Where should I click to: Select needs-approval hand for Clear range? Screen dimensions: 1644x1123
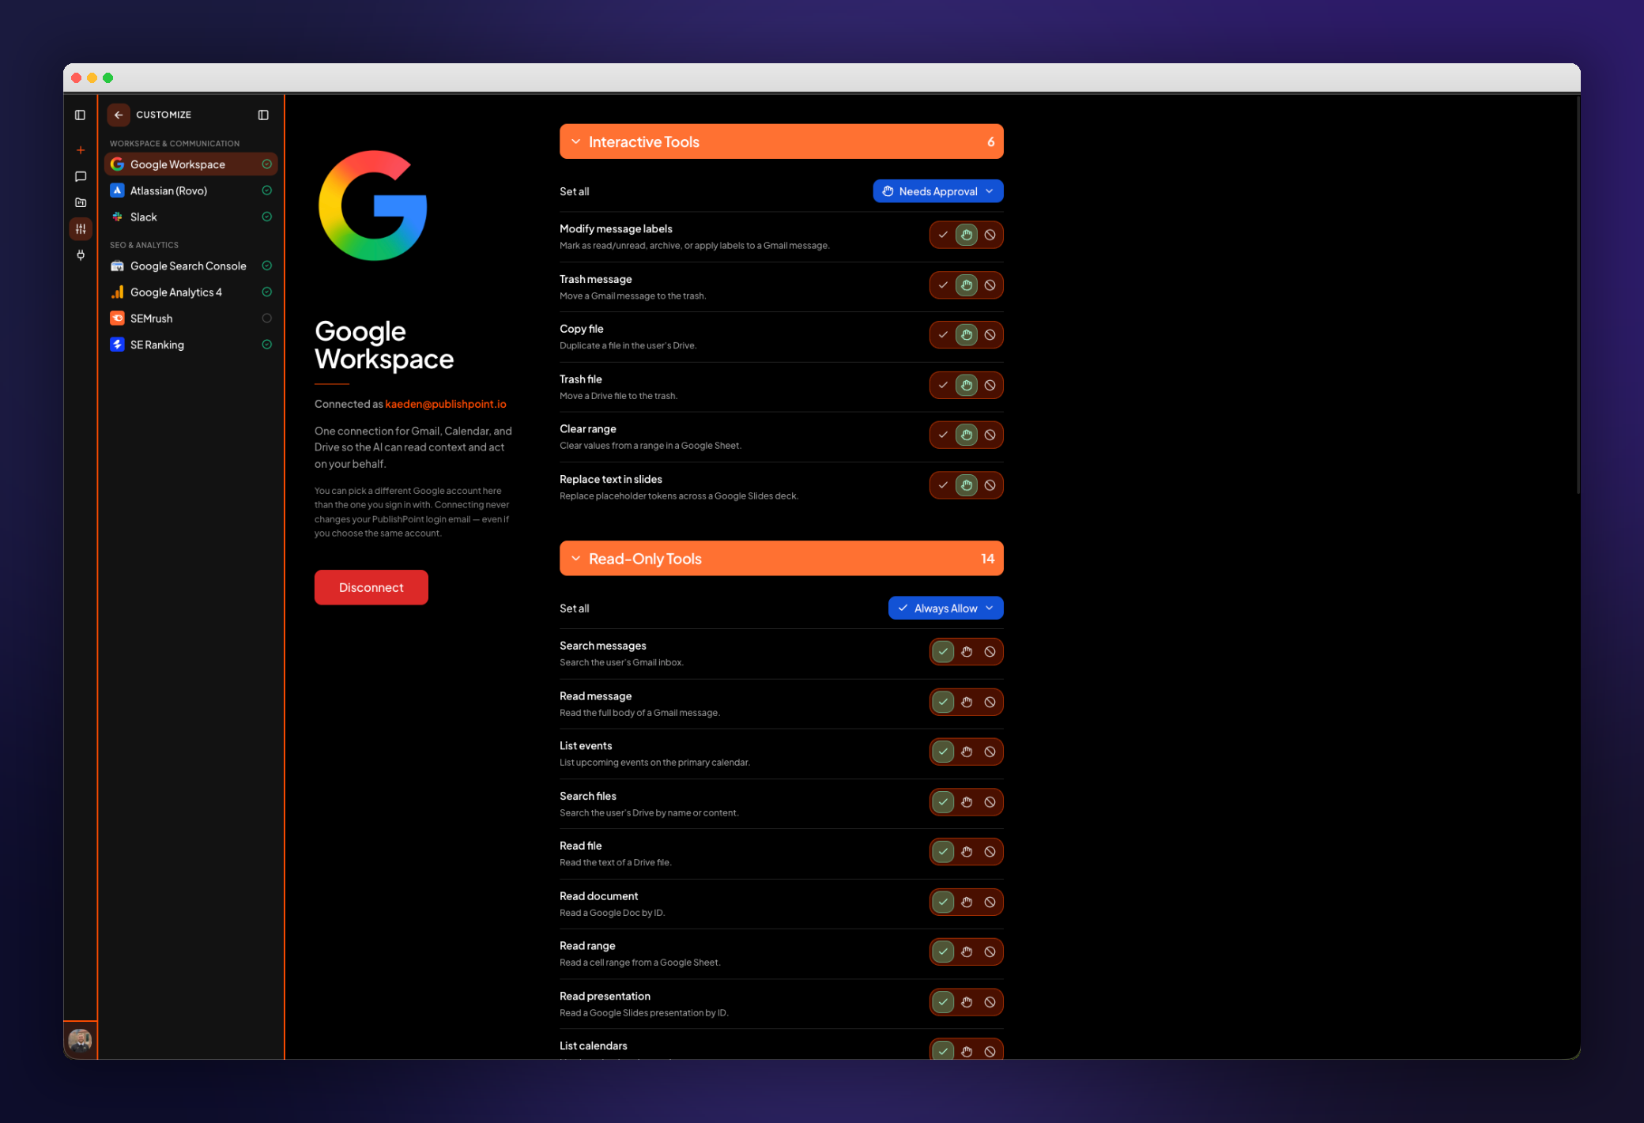pos(967,435)
